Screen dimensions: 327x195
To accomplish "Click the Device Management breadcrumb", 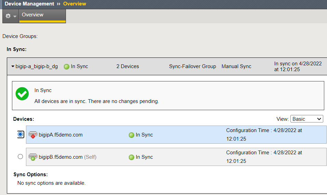I will point(29,4).
